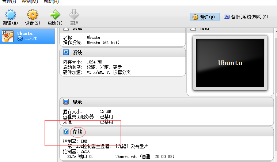
Task: Click the 清除 discard arrow icon
Action: pyautogui.click(x=74, y=15)
